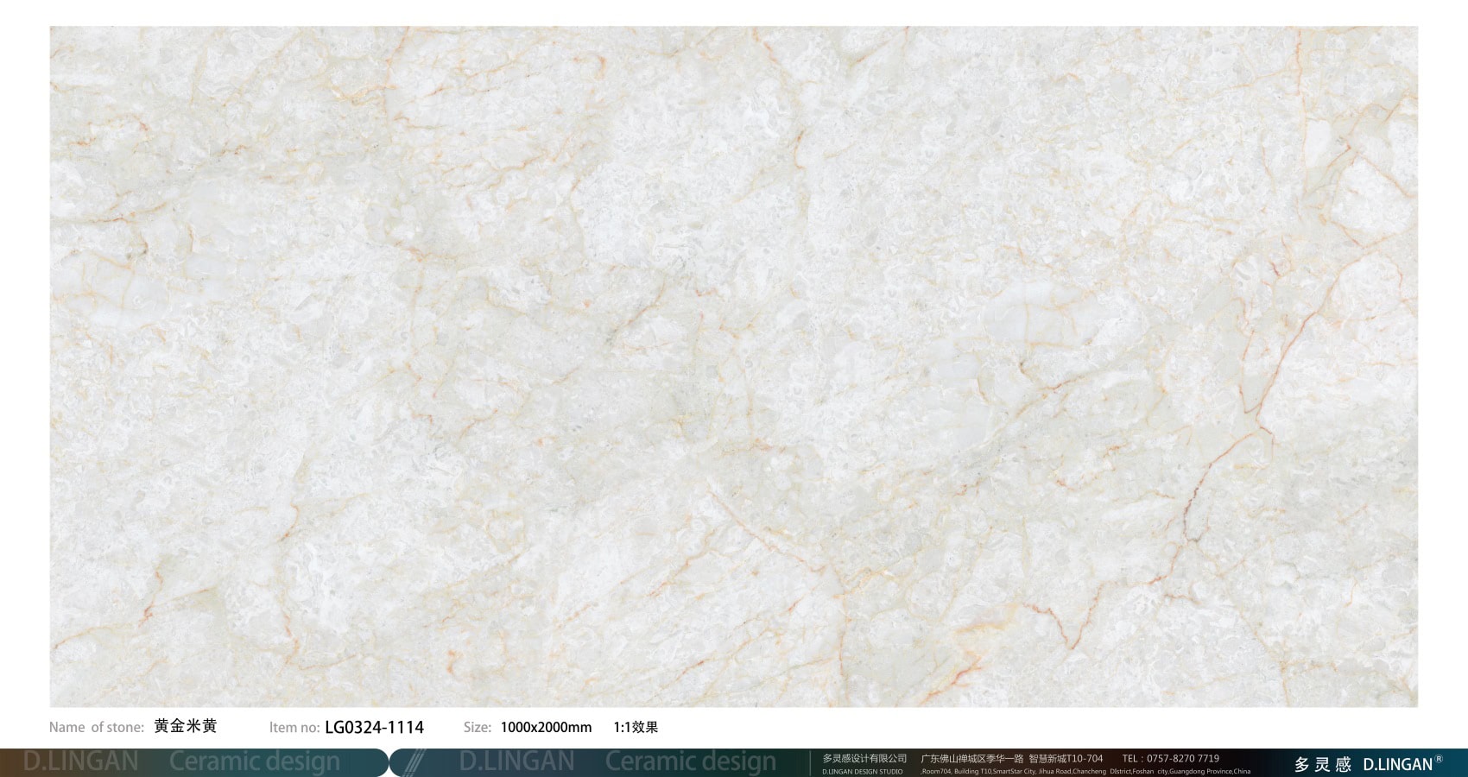Click the English address starting with Room704

(1085, 772)
